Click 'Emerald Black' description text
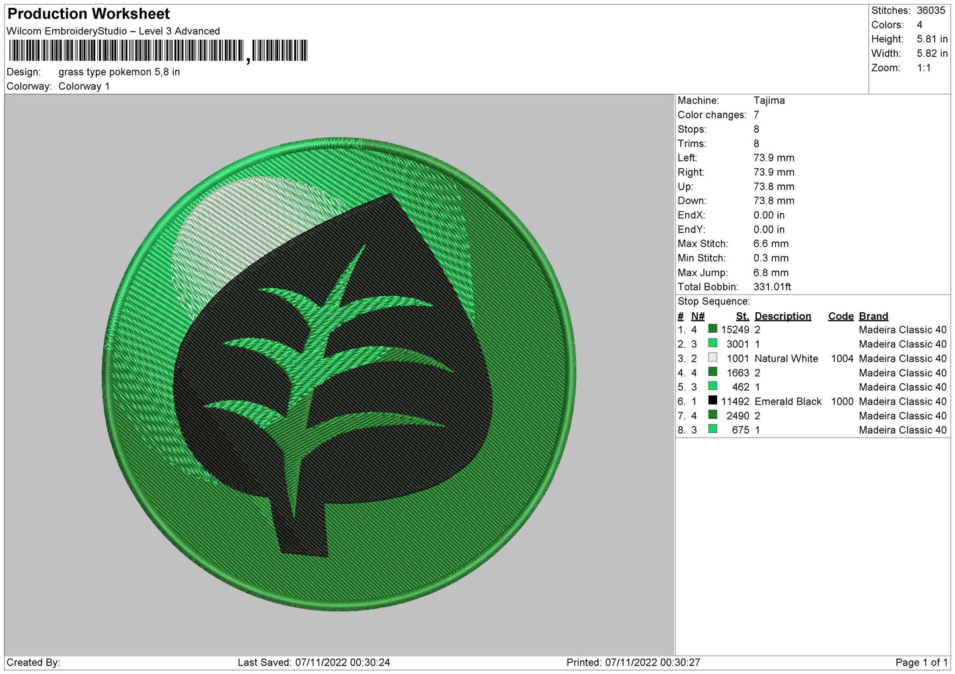This screenshot has width=955, height=674. click(x=788, y=401)
